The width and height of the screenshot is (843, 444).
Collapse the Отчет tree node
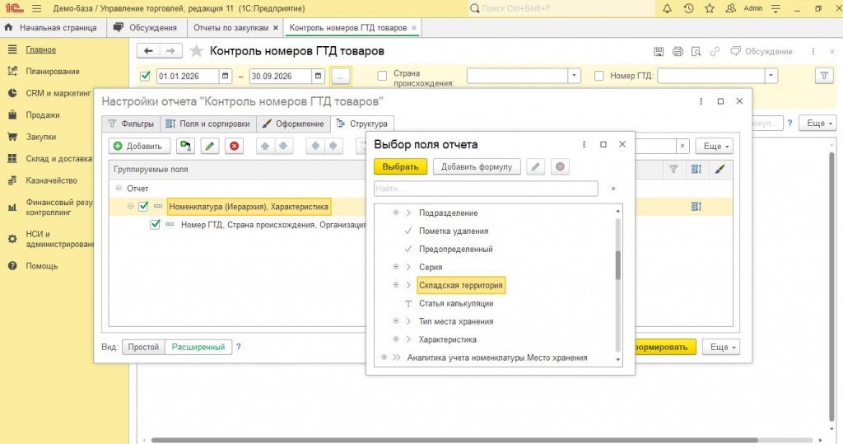pyautogui.click(x=119, y=189)
